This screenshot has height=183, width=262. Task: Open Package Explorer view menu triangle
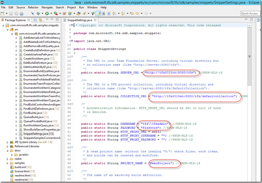pyautogui.click(x=47, y=20)
